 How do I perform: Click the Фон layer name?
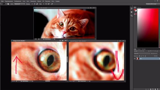tap(141, 59)
